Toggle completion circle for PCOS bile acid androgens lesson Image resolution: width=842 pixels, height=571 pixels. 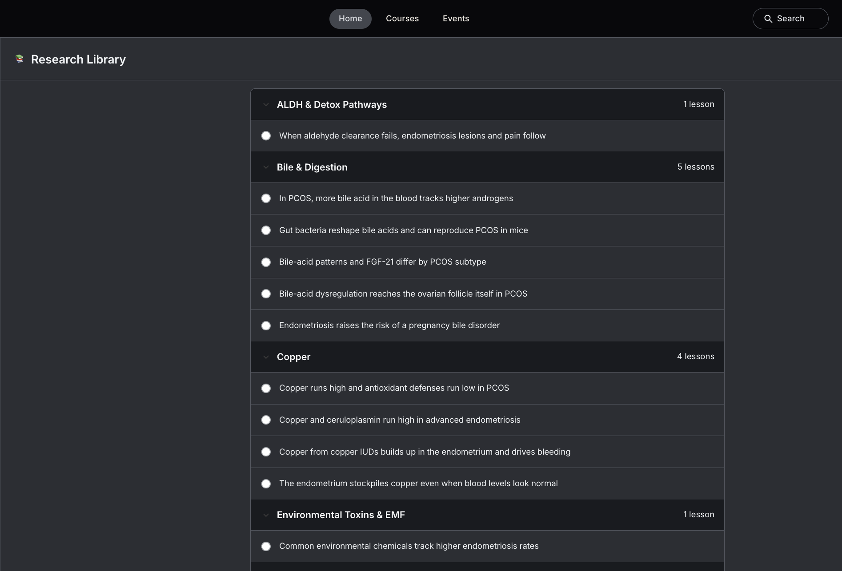tap(266, 198)
